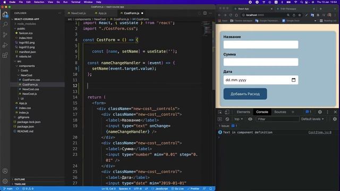
Task: Switch to DevTools Sources tab
Action: click(x=280, y=112)
